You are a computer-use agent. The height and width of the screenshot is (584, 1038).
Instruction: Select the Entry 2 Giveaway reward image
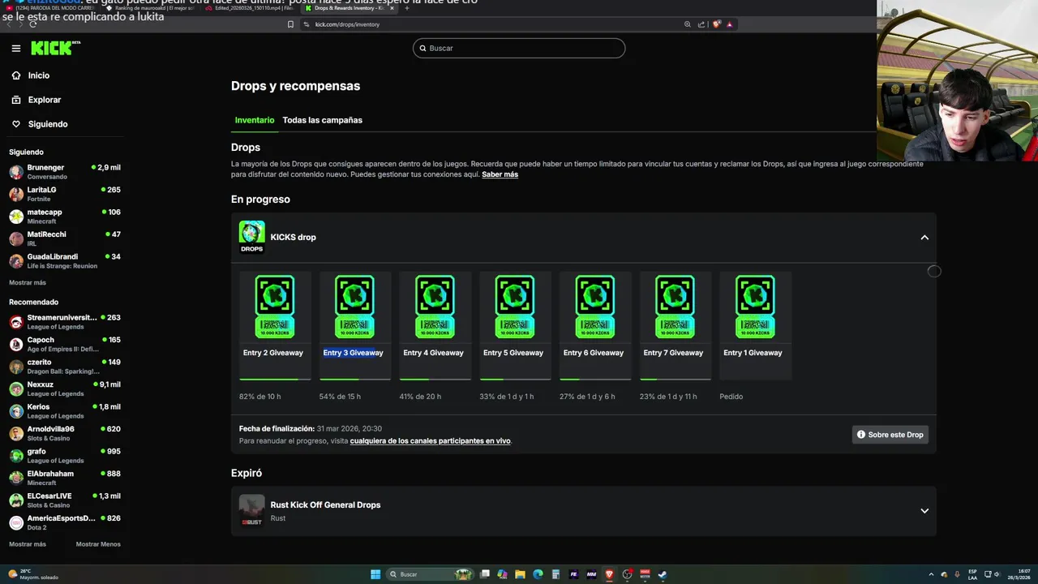point(274,307)
